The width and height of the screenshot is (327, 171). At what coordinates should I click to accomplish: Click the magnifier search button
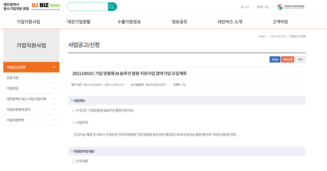(x=112, y=7)
